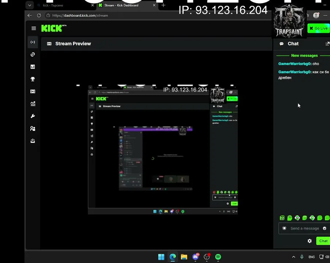This screenshot has height=263, width=330.
Task: Open the rising analytics graph icon in the sidebar
Action: point(33,104)
